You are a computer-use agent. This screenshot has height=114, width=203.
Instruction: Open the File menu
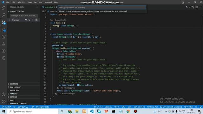[x=8, y=2]
